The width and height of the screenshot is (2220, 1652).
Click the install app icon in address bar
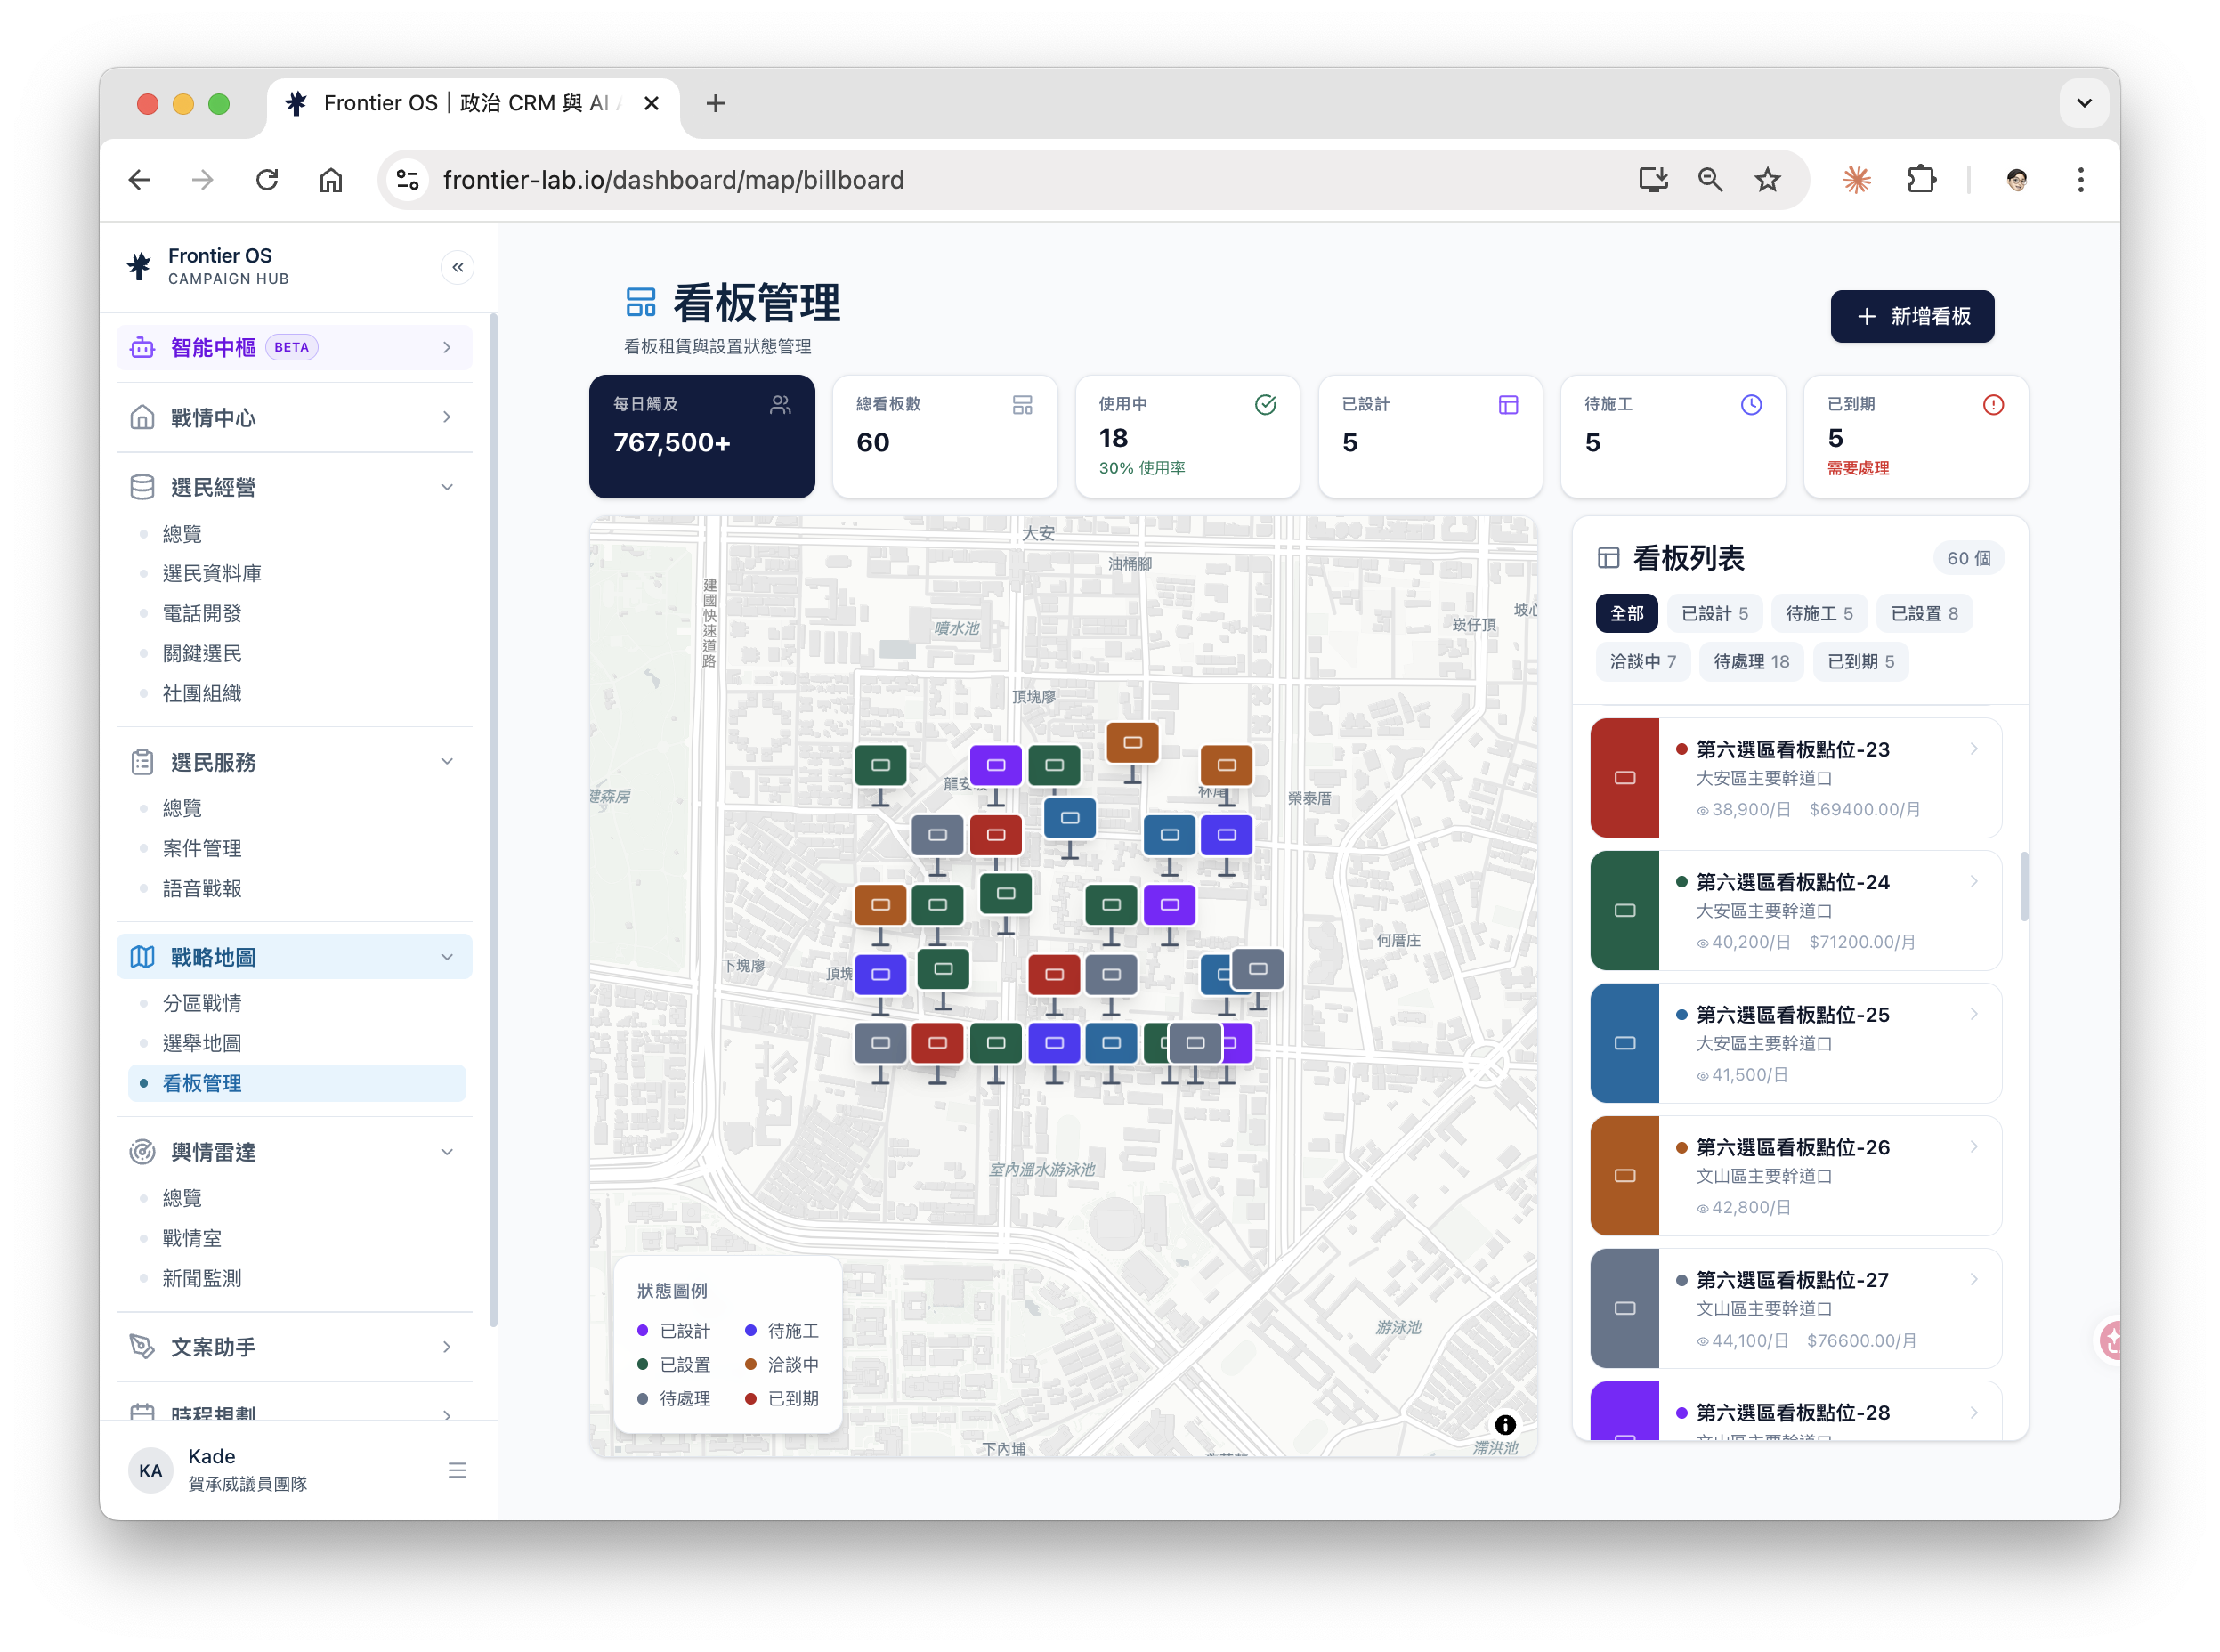coord(1653,180)
